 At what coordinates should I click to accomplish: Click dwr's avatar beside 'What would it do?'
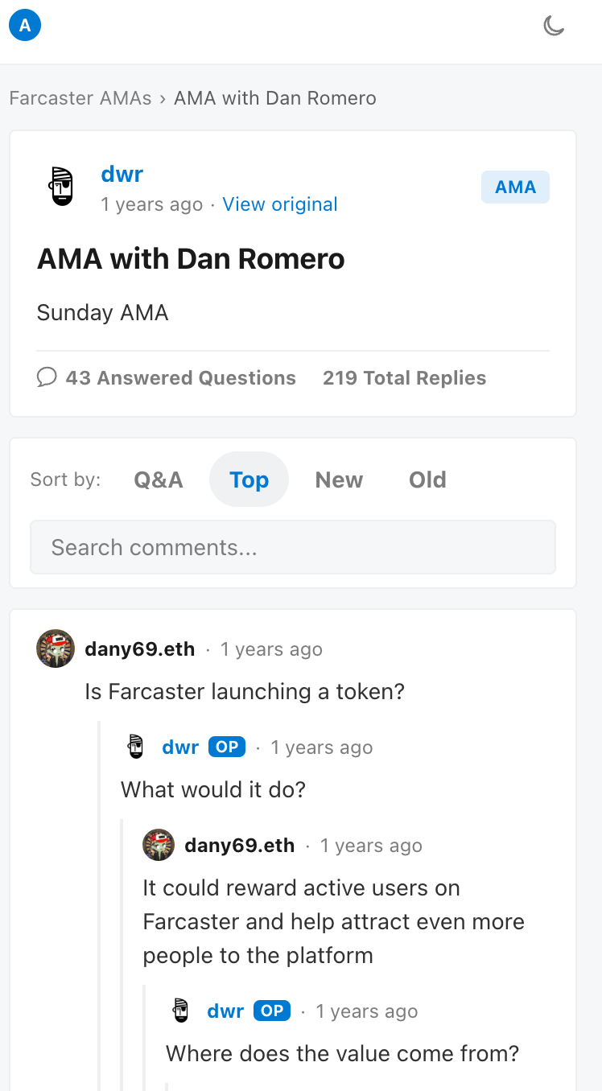[136, 747]
